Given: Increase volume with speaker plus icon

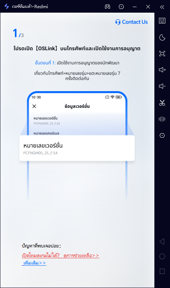Looking at the screenshot, I should [x=162, y=70].
